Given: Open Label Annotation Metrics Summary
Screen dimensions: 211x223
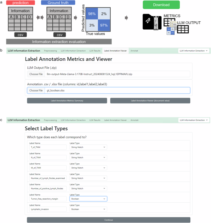Looking at the screenshot, I should click(x=67, y=101).
